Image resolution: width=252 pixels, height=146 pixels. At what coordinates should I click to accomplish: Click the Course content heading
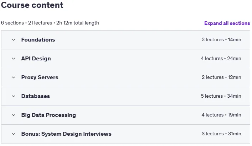32,5
